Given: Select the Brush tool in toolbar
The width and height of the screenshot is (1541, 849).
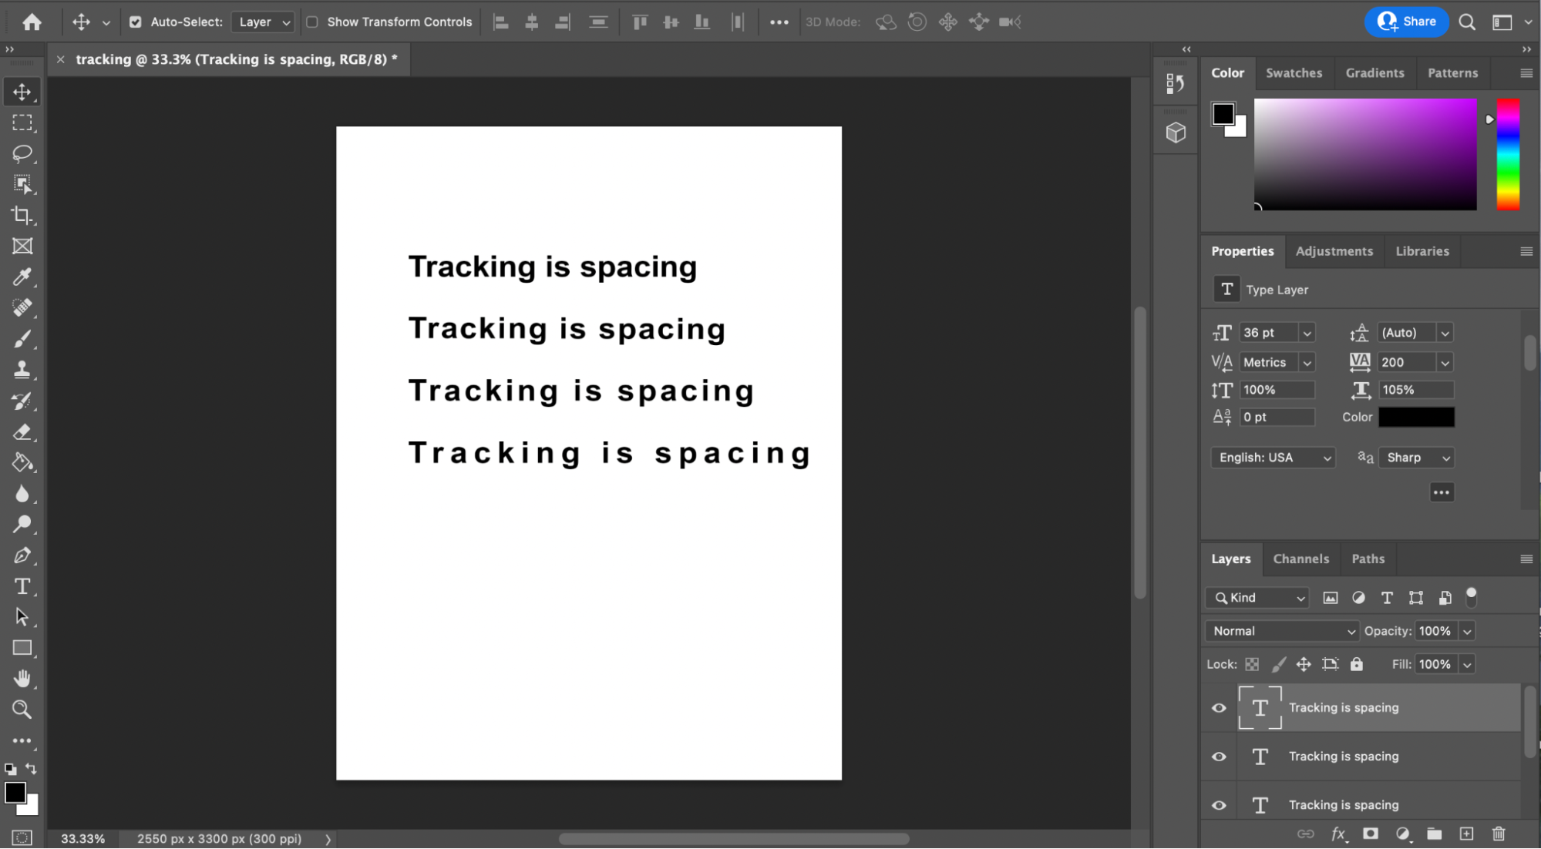Looking at the screenshot, I should [x=22, y=339].
